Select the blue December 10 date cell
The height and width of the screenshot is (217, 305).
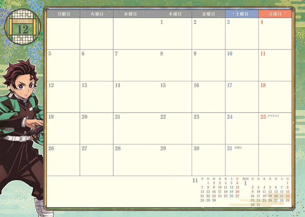242,65
